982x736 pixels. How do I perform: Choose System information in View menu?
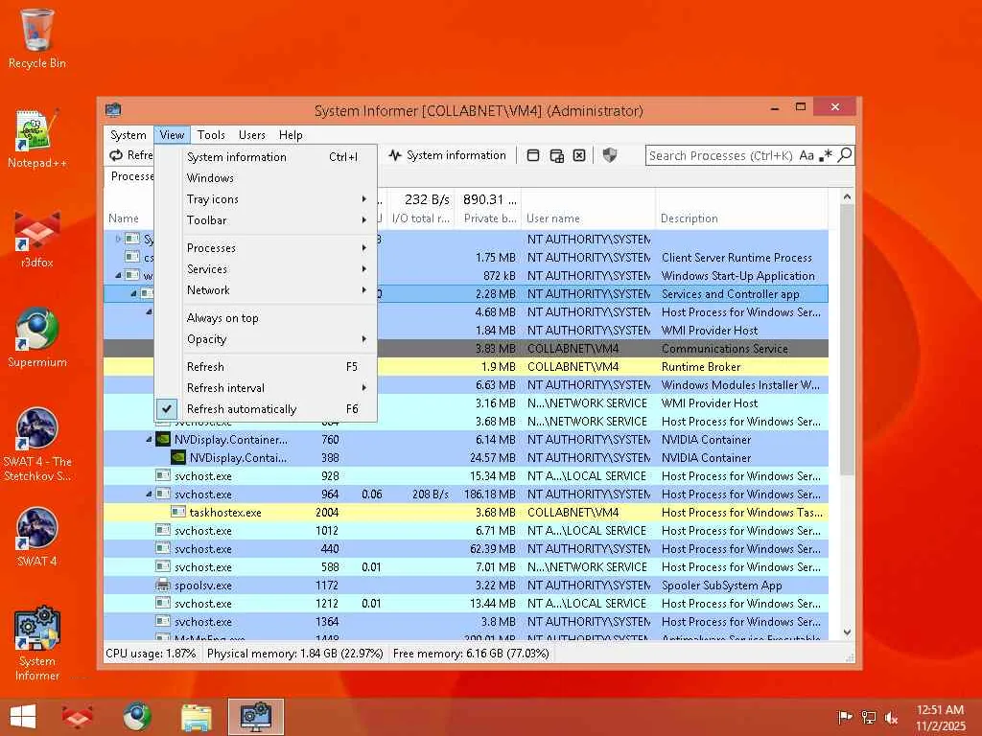point(266,157)
